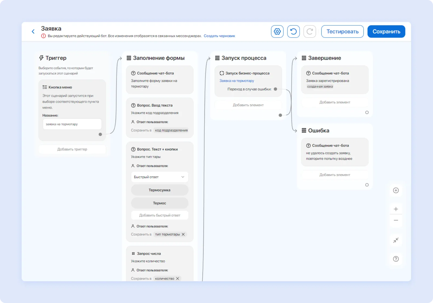Click 'Добавить триггер' under the trigger block
The height and width of the screenshot is (303, 433).
(x=72, y=149)
